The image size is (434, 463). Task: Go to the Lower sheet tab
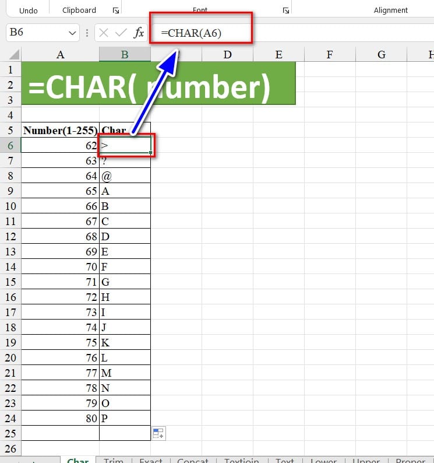323,460
